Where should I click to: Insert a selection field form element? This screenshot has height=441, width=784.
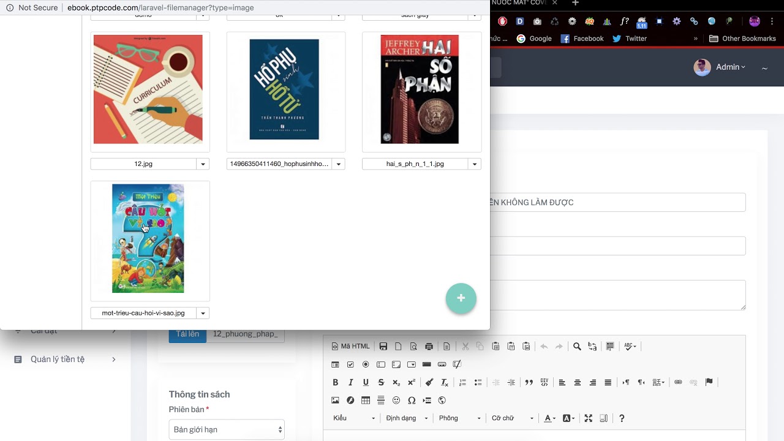(x=412, y=364)
